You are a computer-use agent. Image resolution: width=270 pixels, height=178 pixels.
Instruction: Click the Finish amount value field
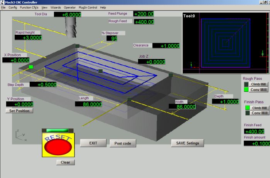click(x=257, y=143)
